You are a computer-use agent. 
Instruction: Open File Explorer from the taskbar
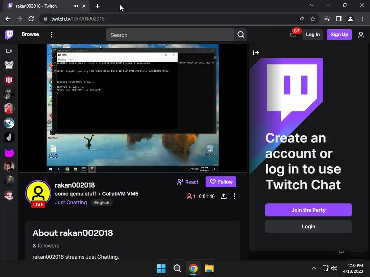(209, 268)
